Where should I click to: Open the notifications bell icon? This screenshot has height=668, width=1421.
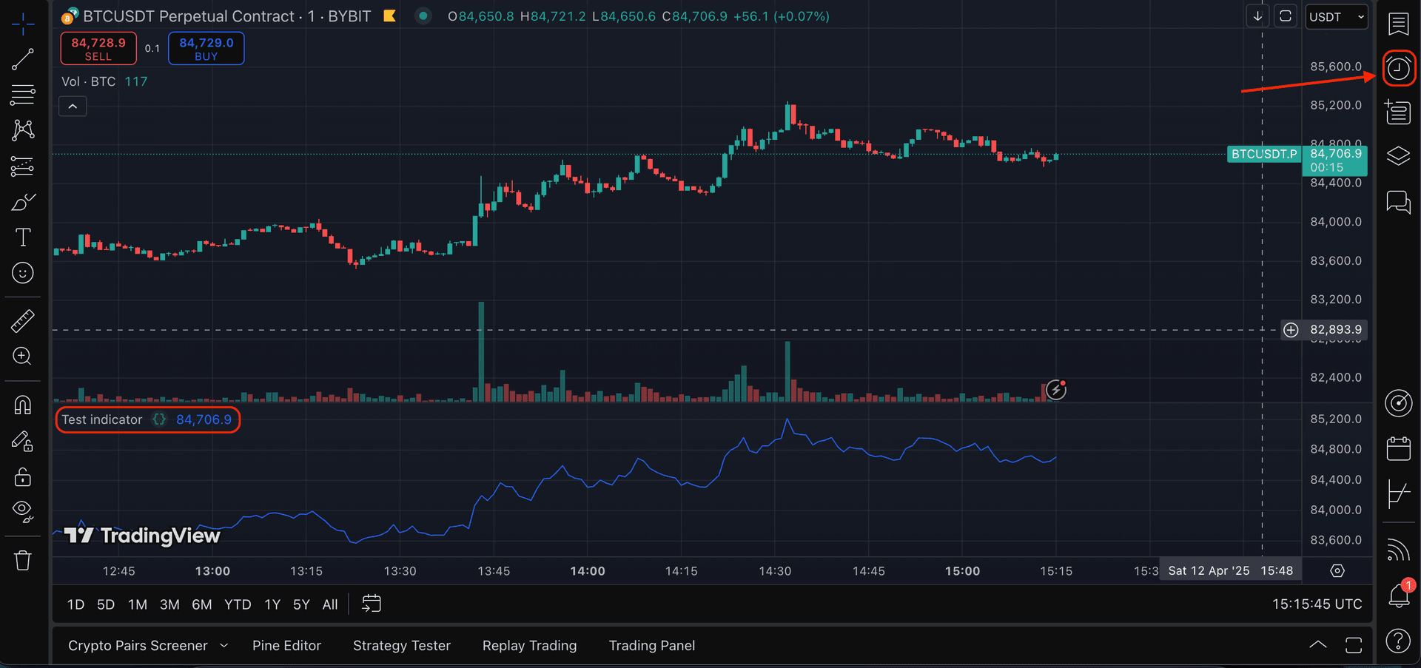pyautogui.click(x=1398, y=595)
